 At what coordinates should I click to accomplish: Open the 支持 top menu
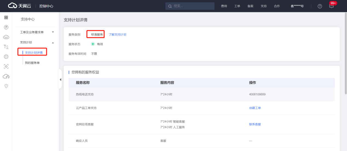[263, 6]
